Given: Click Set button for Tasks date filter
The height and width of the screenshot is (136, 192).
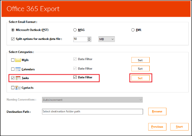Looking at the screenshot, I should (x=141, y=78).
